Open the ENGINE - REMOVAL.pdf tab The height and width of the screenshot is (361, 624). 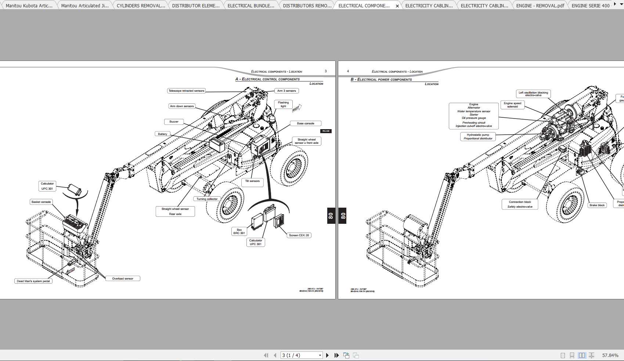[x=540, y=5]
